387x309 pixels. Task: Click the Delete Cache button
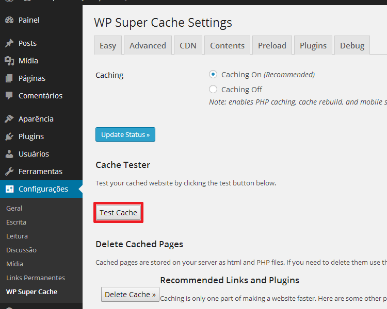click(x=130, y=294)
